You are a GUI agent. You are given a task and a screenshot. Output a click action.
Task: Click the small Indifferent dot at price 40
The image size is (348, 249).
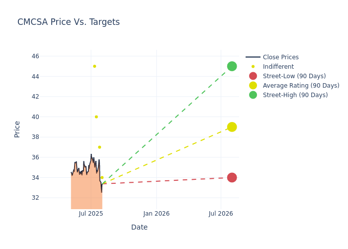(x=96, y=117)
